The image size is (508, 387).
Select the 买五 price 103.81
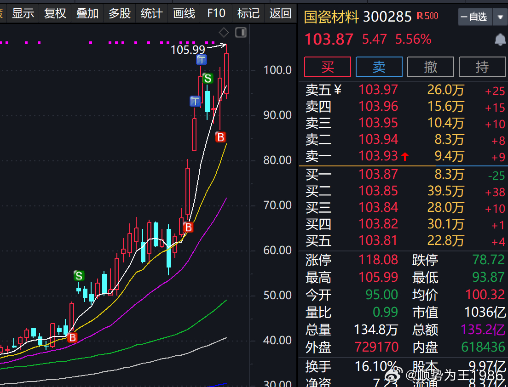click(378, 240)
